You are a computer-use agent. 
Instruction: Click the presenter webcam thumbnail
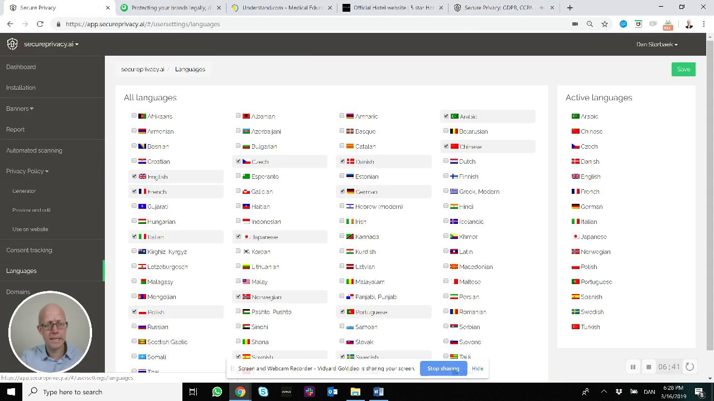click(x=50, y=332)
